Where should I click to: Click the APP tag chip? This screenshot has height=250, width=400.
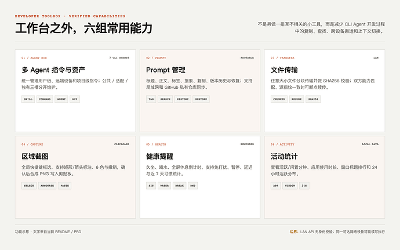[x=276, y=186]
